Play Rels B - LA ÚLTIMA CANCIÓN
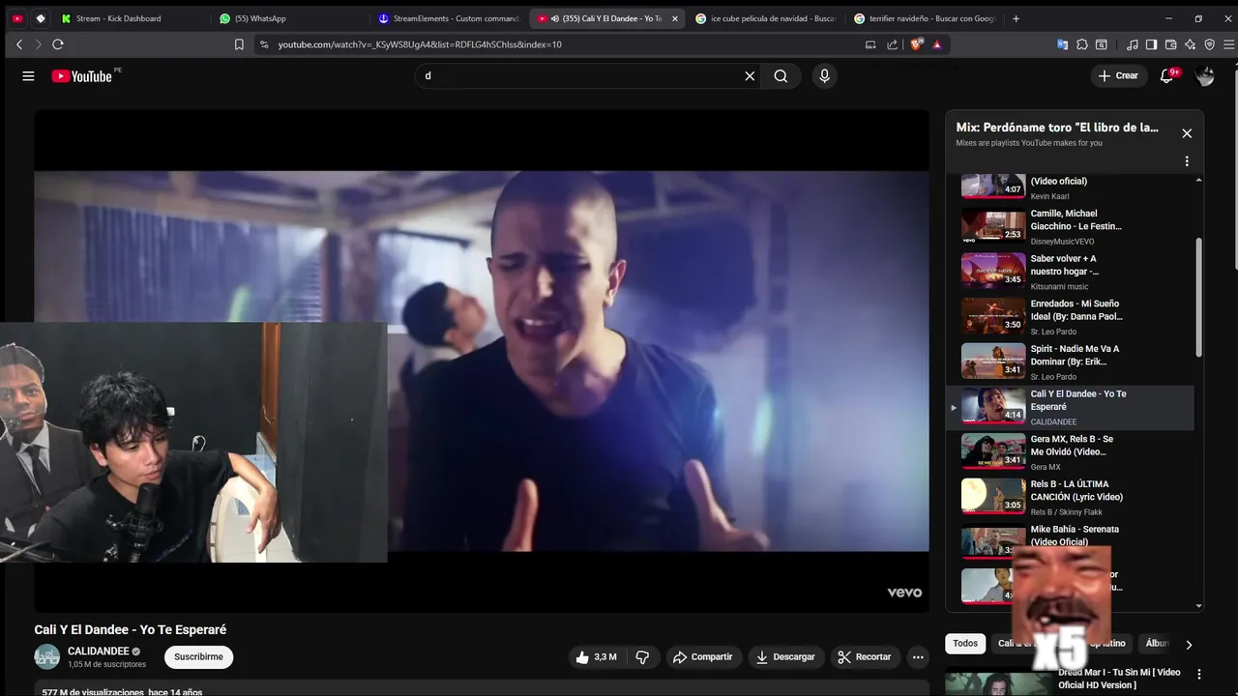 tap(1071, 497)
